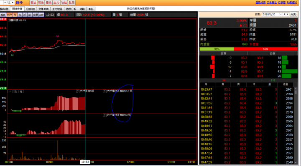Screen dimensions: 301x166
Task: Click the tick list vertical scrollbar
Action: [296, 126]
